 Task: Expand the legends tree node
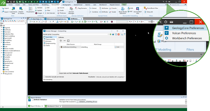point(2,28)
